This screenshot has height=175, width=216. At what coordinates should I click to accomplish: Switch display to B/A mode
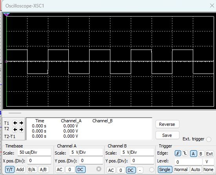(x=31, y=169)
